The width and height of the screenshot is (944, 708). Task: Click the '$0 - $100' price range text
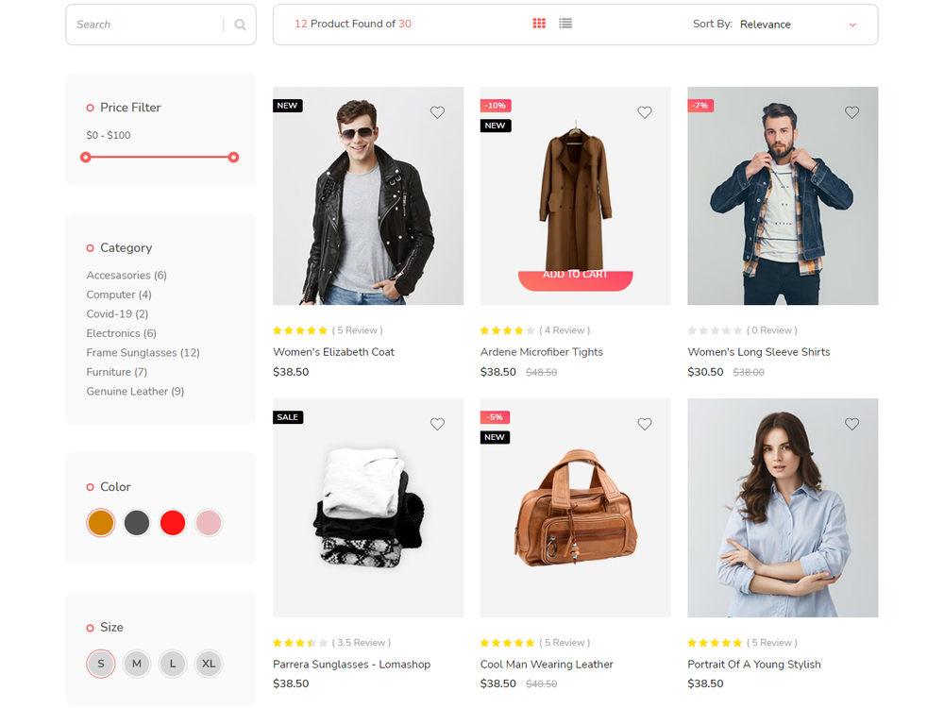[x=109, y=135]
